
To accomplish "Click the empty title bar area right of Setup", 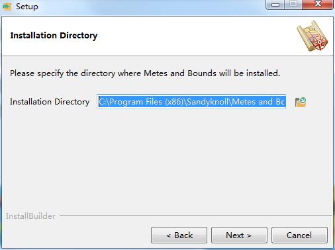I will point(152,6).
